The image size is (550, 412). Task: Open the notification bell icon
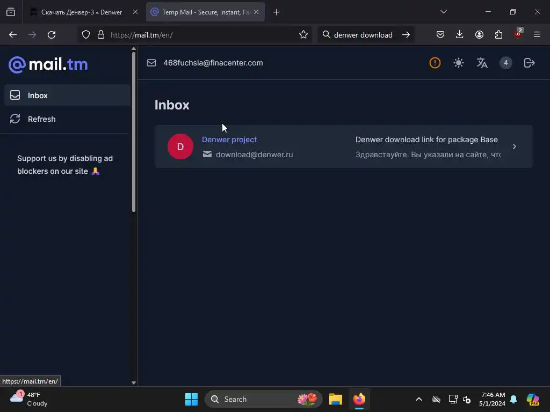point(513,399)
